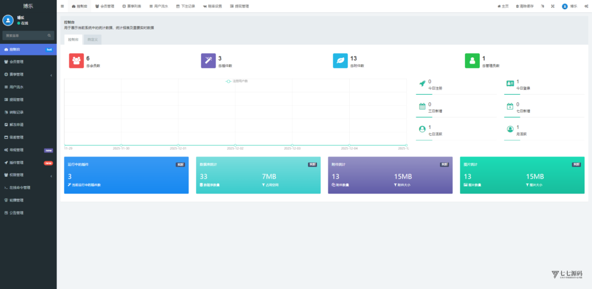Click the language switch icon in the header
The image size is (592, 289).
[542, 6]
